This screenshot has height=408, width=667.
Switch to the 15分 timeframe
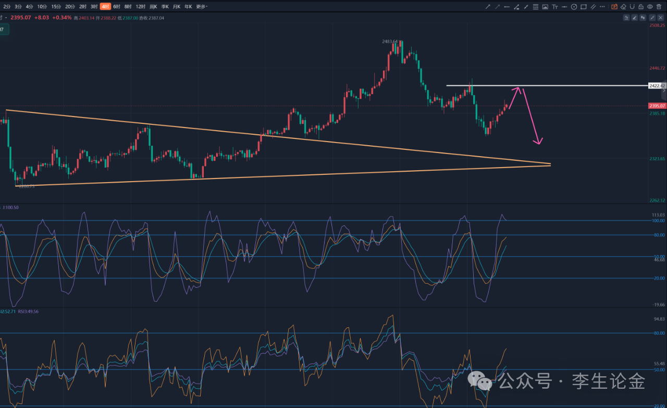click(x=56, y=7)
